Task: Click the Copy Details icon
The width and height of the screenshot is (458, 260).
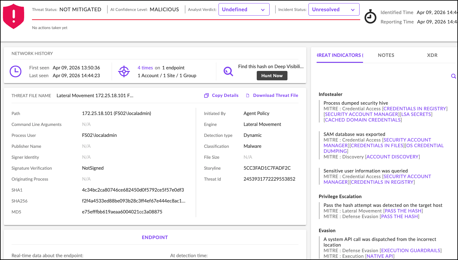Action: click(206, 95)
